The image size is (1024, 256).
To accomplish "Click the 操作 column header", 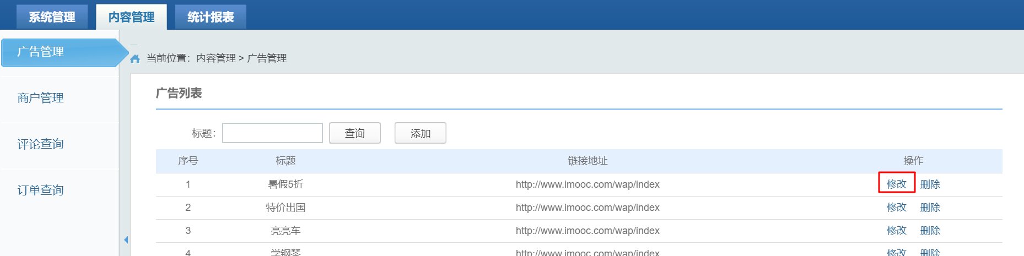I will 913,161.
